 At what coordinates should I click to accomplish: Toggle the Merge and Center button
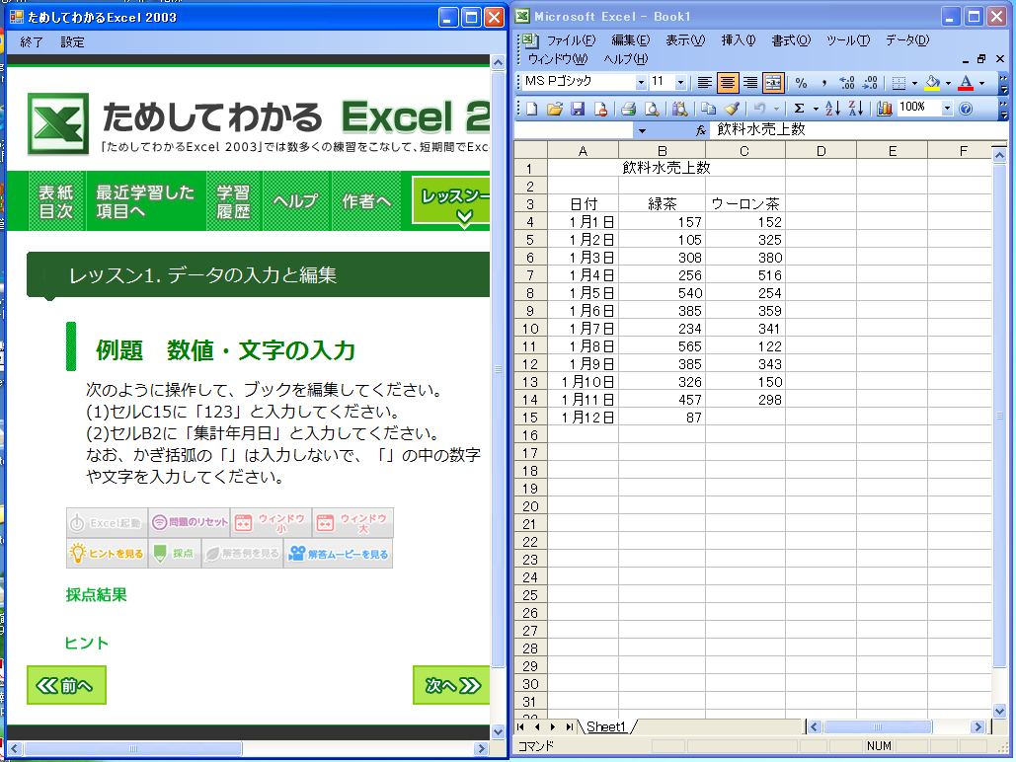(x=773, y=83)
